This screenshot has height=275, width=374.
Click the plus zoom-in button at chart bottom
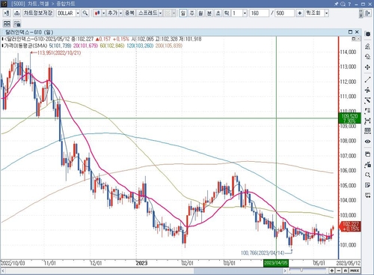332,271
